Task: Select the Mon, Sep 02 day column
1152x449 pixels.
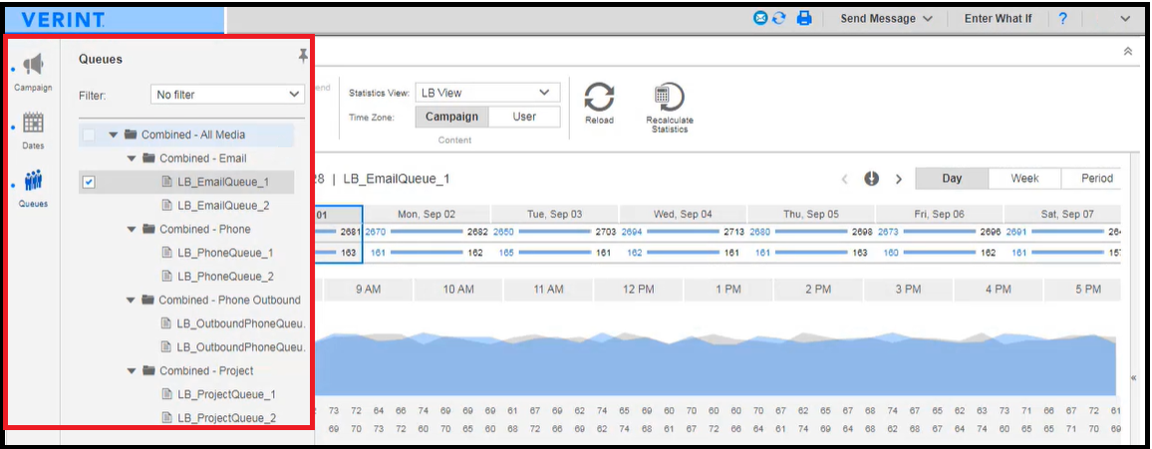Action: [x=427, y=214]
